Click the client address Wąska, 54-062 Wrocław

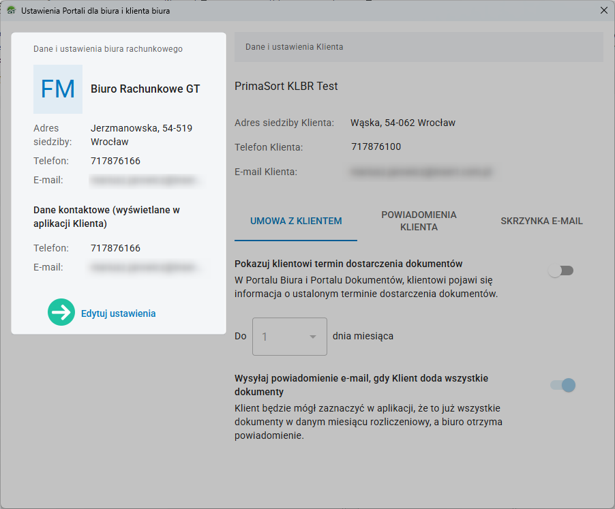(x=402, y=123)
